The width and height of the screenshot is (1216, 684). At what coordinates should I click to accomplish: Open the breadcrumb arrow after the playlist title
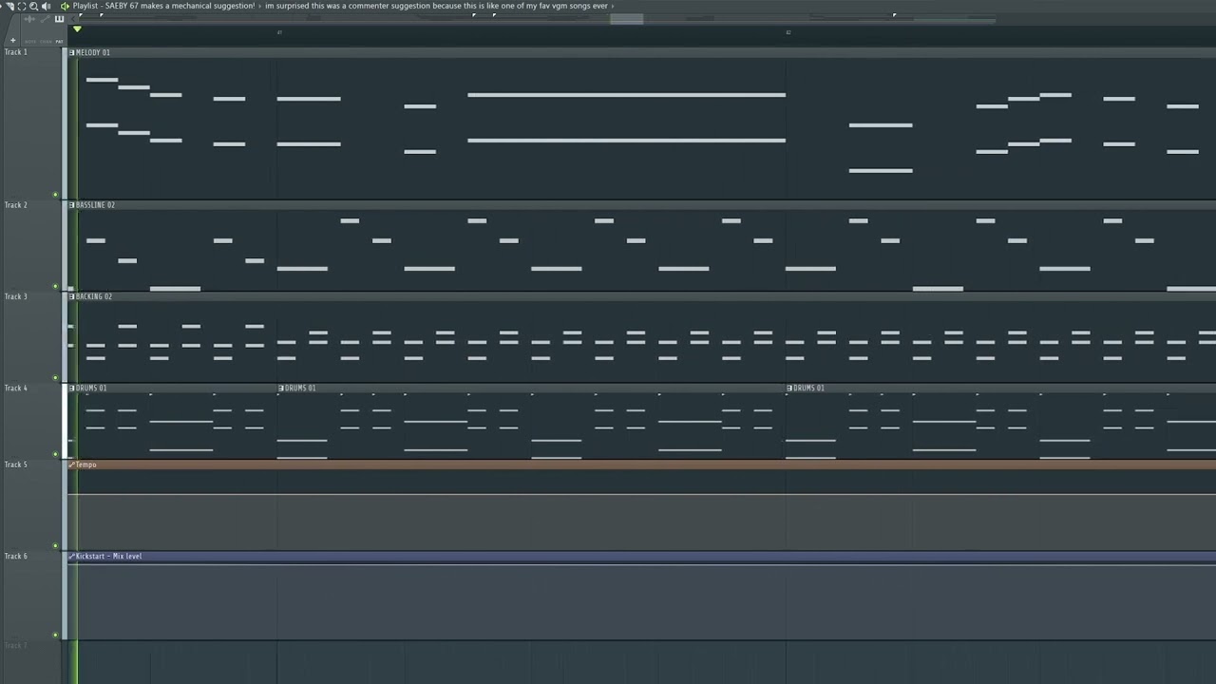(x=259, y=6)
